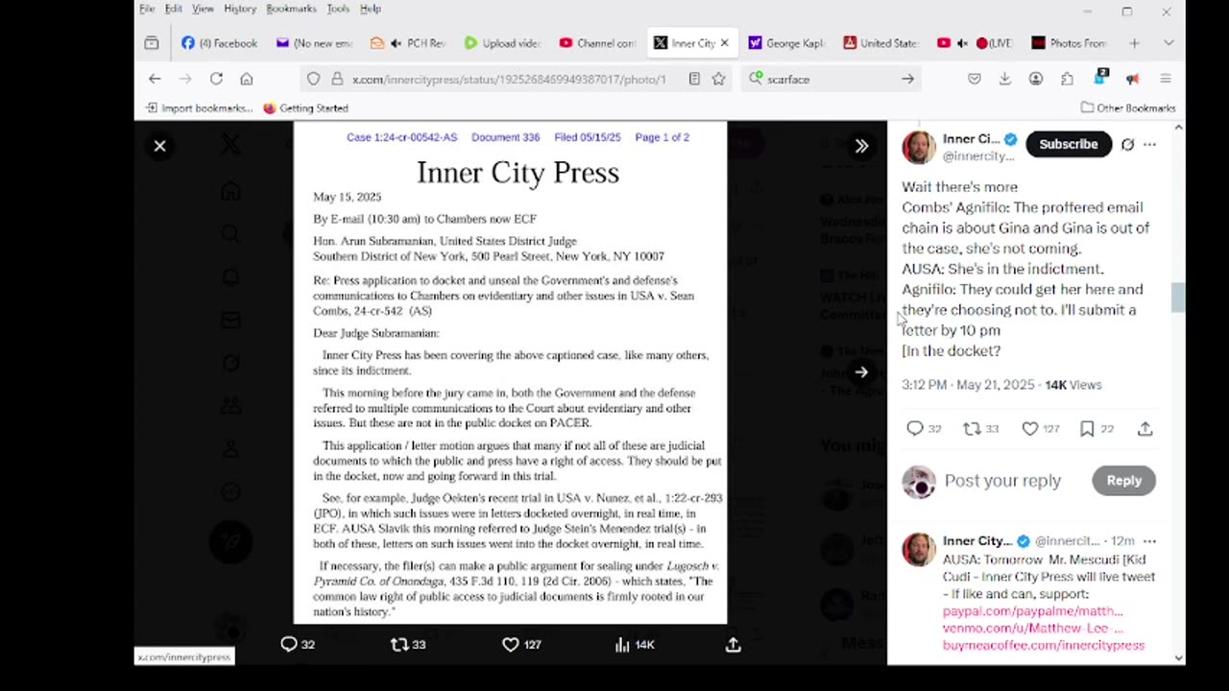Click the Post your reply field
Screen dimensions: 1229x691
click(1002, 481)
